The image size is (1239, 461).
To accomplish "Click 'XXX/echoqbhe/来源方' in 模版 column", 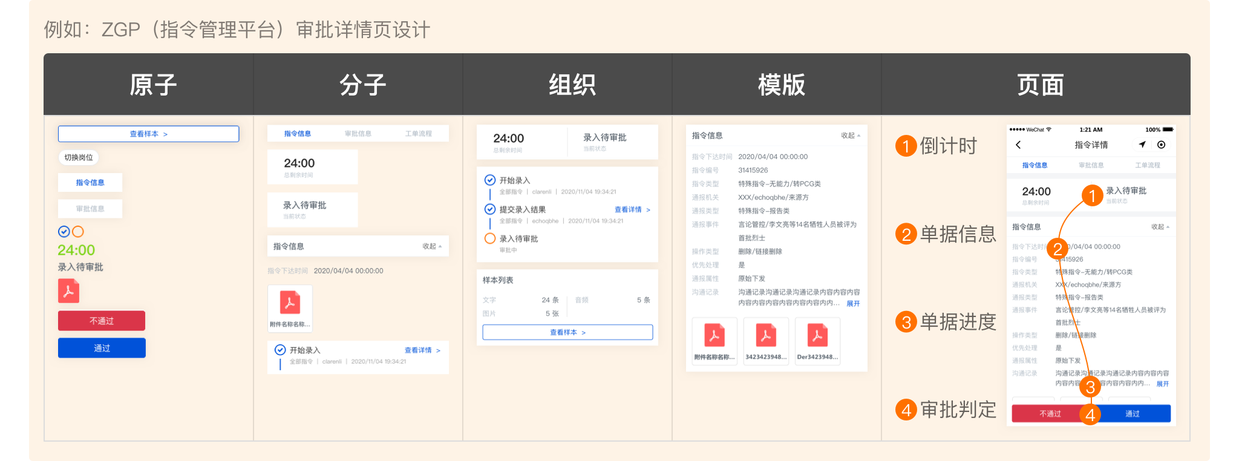I will pos(773,197).
